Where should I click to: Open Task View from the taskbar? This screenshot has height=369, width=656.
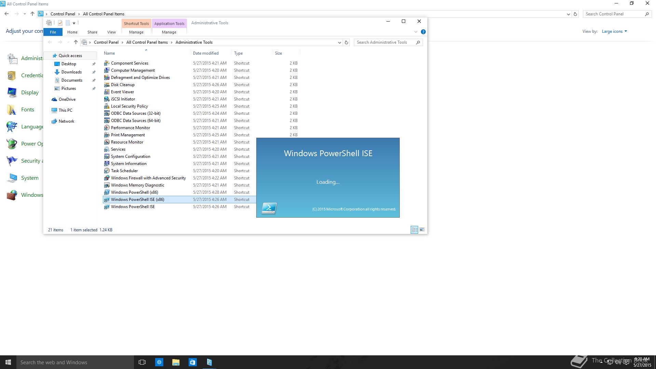[x=142, y=362]
